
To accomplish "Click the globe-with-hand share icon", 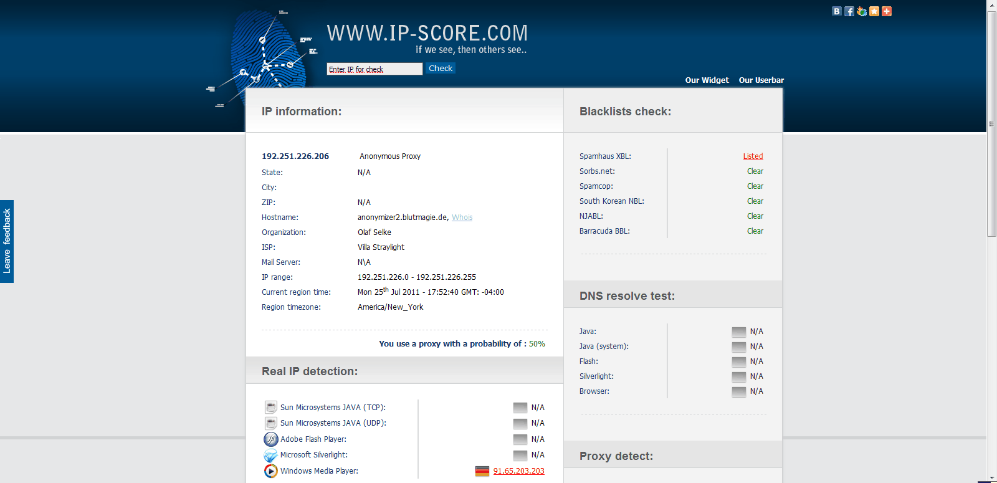I will pos(862,11).
